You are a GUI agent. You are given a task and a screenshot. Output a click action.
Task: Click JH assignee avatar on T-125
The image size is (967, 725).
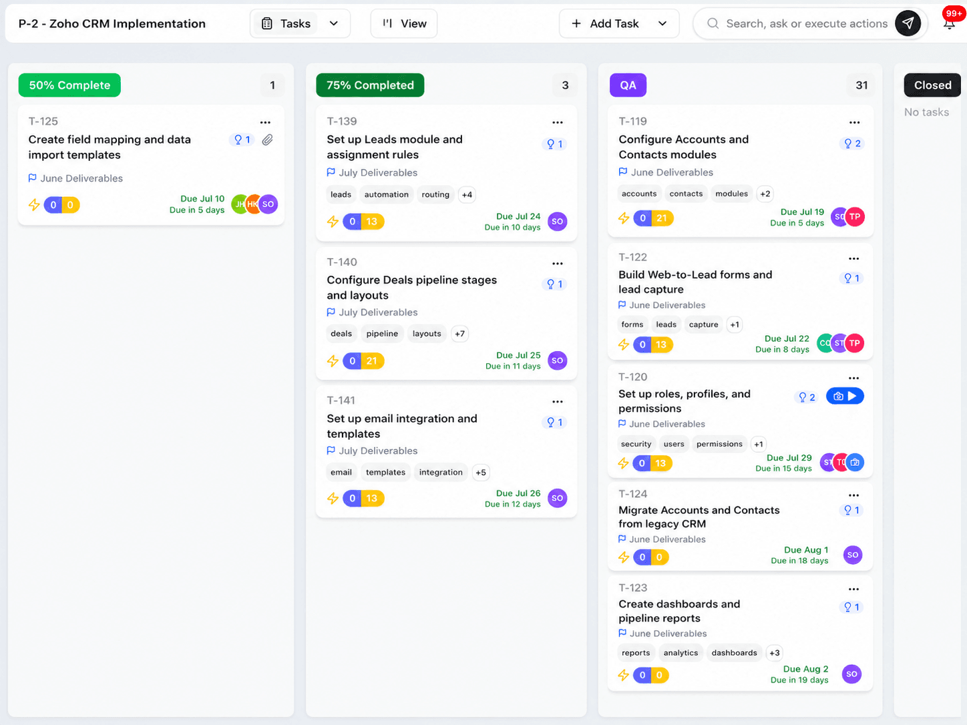[238, 204]
